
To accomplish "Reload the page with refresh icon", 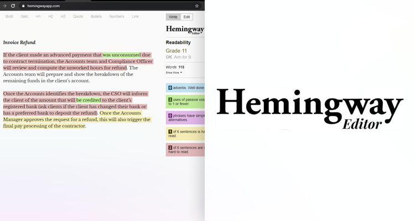I will click(13, 6).
